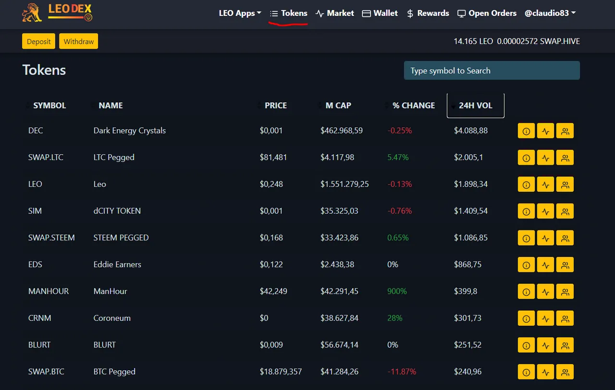Click the Deposit button
This screenshot has height=390, width=615.
pyautogui.click(x=39, y=41)
